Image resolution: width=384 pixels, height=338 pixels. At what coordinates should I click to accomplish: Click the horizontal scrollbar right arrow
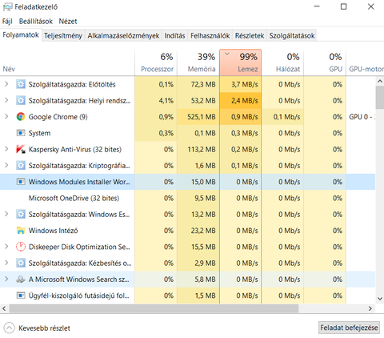(370, 308)
